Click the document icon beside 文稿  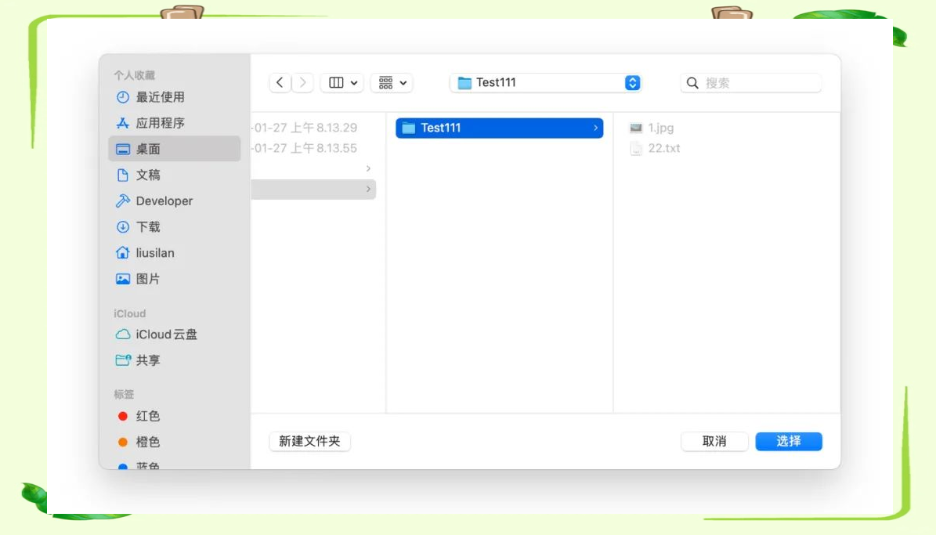tap(122, 175)
